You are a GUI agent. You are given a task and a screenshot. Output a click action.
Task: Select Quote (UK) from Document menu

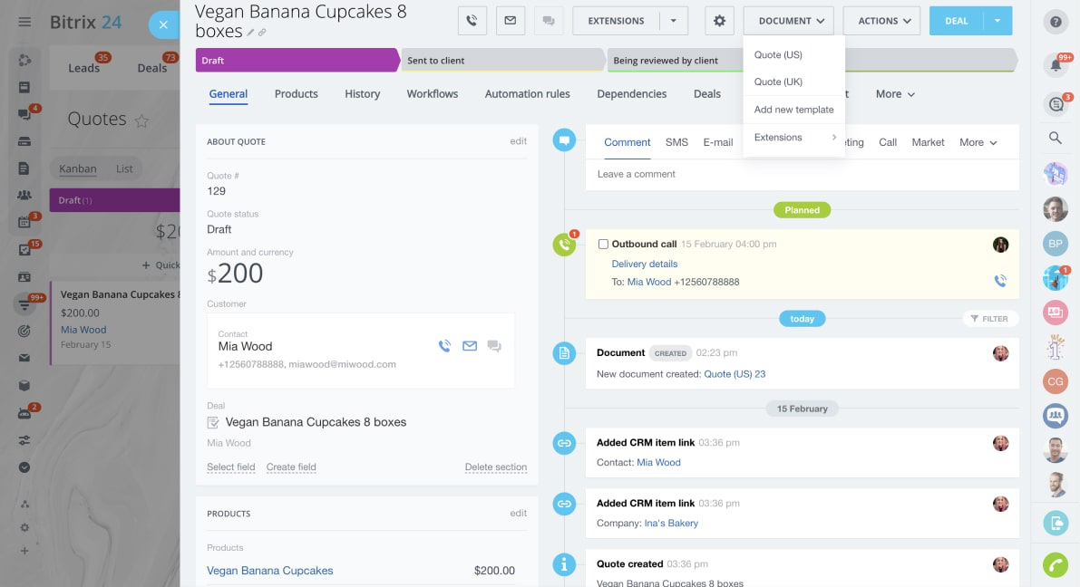point(778,82)
